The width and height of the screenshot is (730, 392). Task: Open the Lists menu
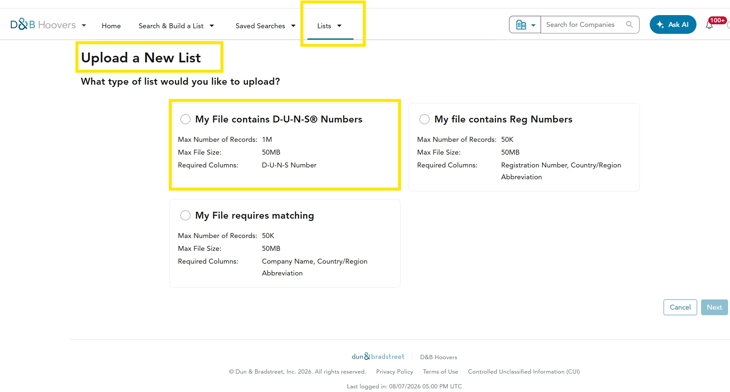click(324, 26)
